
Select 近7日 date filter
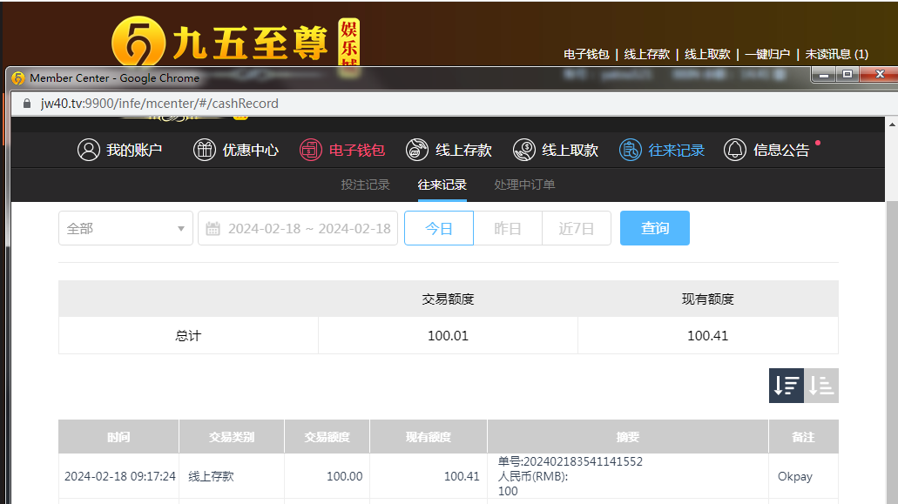pyautogui.click(x=576, y=228)
